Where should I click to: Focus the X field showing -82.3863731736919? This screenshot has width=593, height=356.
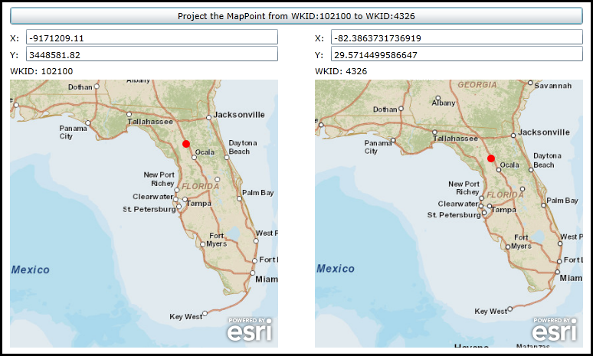click(x=457, y=38)
